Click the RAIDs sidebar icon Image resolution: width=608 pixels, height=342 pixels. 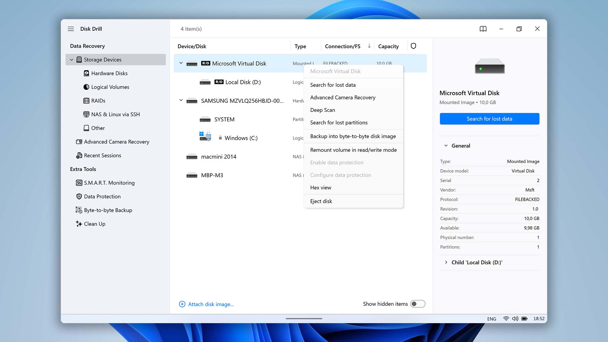click(x=86, y=101)
